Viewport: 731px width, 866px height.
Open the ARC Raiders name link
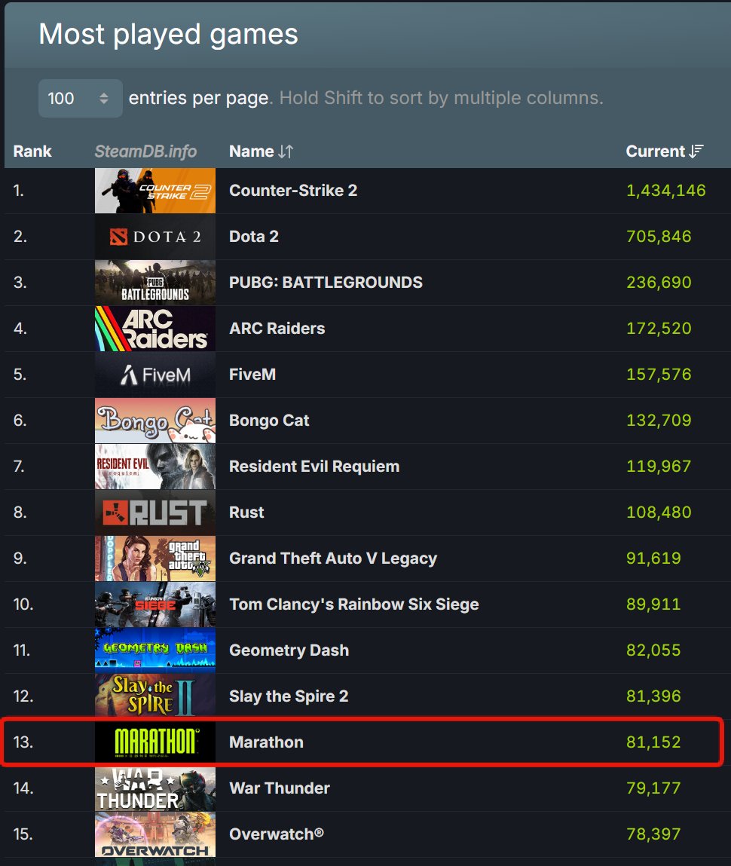pyautogui.click(x=277, y=329)
